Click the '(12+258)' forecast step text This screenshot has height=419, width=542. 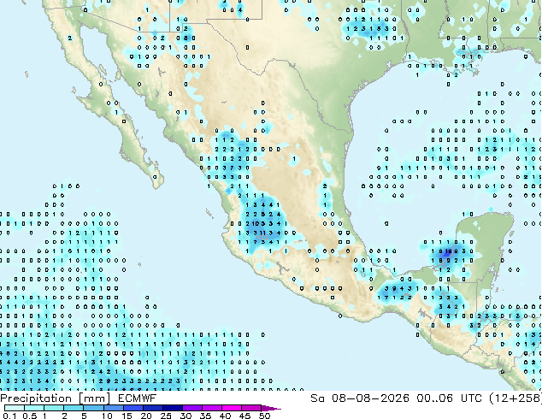tap(515, 398)
